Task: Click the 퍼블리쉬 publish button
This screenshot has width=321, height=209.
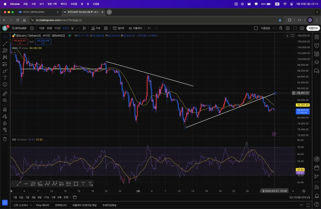Action: (x=313, y=28)
